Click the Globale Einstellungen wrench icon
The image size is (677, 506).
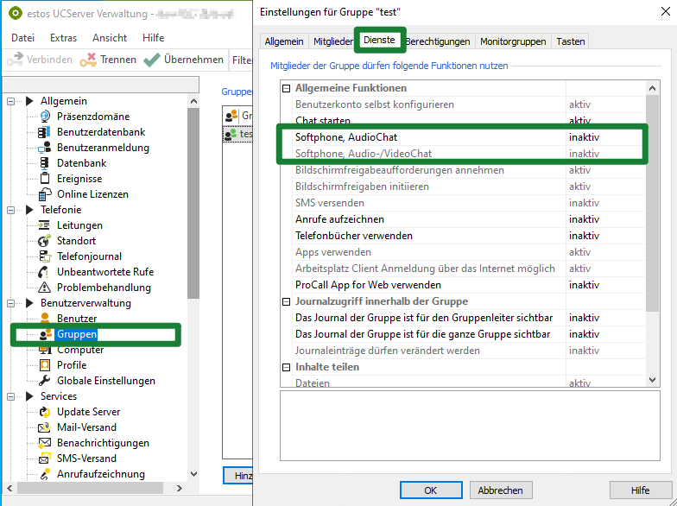[44, 381]
